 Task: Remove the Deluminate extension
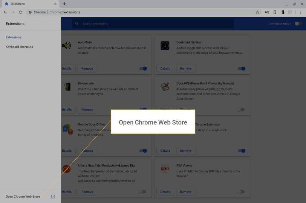click(x=87, y=110)
